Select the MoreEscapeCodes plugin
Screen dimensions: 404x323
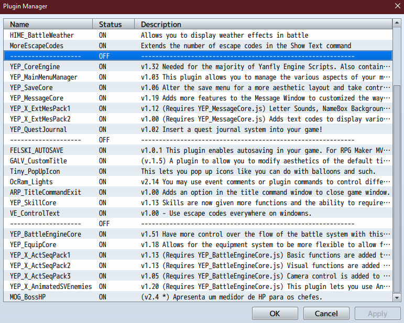(198, 46)
